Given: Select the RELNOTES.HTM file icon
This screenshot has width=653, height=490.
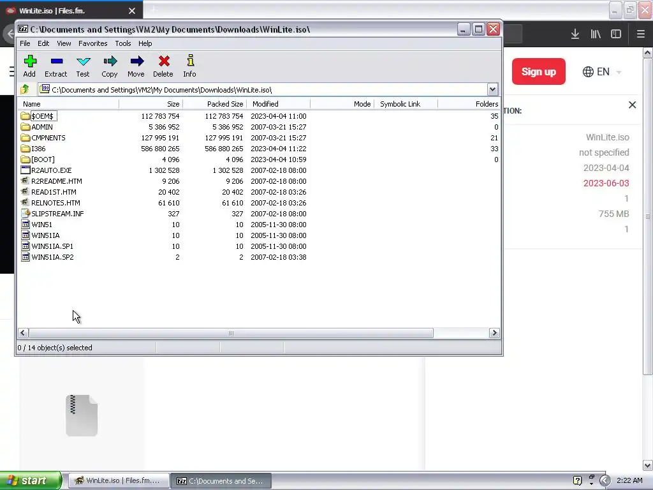Looking at the screenshot, I should [25, 202].
